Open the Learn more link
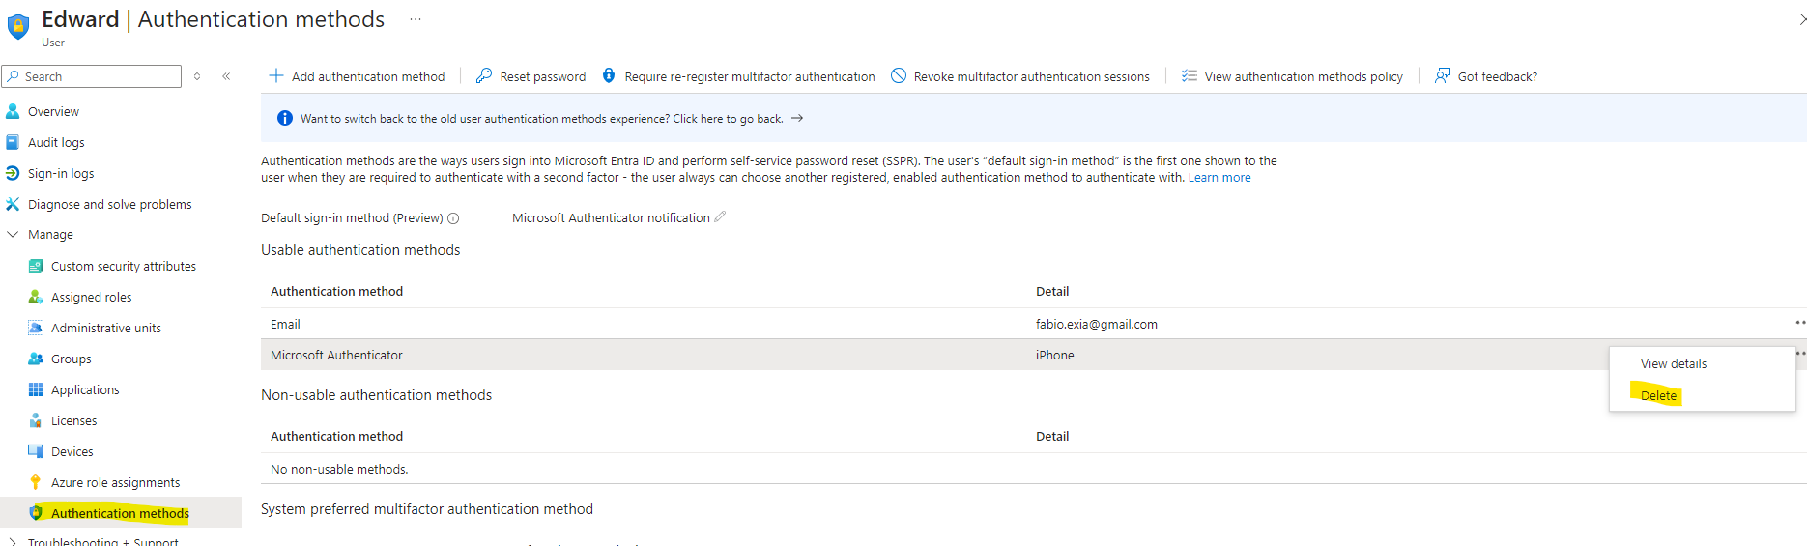1807x546 pixels. (x=1219, y=178)
